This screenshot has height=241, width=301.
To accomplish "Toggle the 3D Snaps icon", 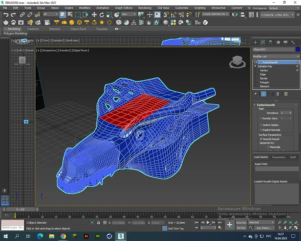I will point(166,15).
